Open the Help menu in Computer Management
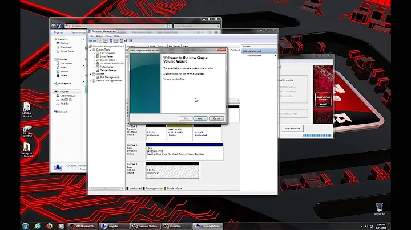This screenshot has height=230, width=411. (x=116, y=36)
